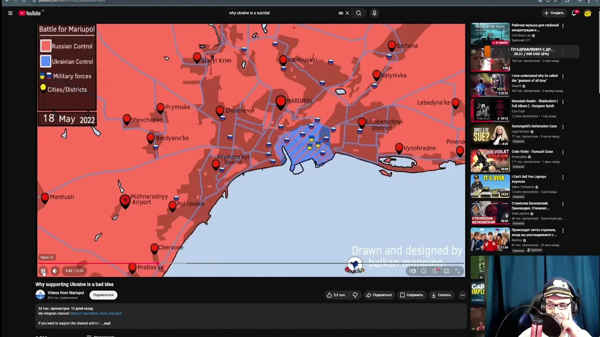Open the Code Violet - Полный Скам video
This screenshot has width=600, height=337.
(x=490, y=161)
